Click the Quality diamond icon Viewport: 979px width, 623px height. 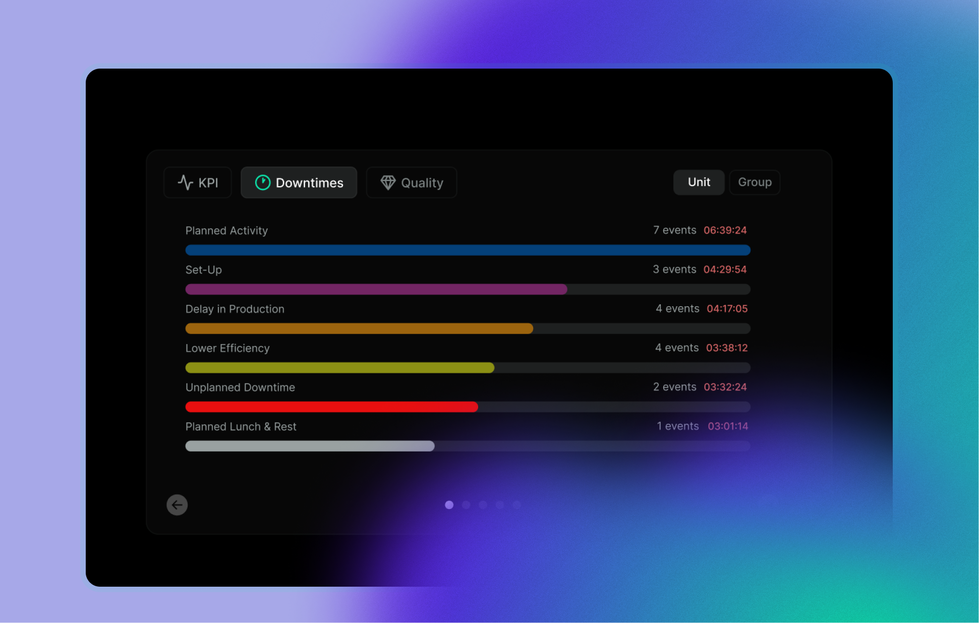(x=387, y=182)
